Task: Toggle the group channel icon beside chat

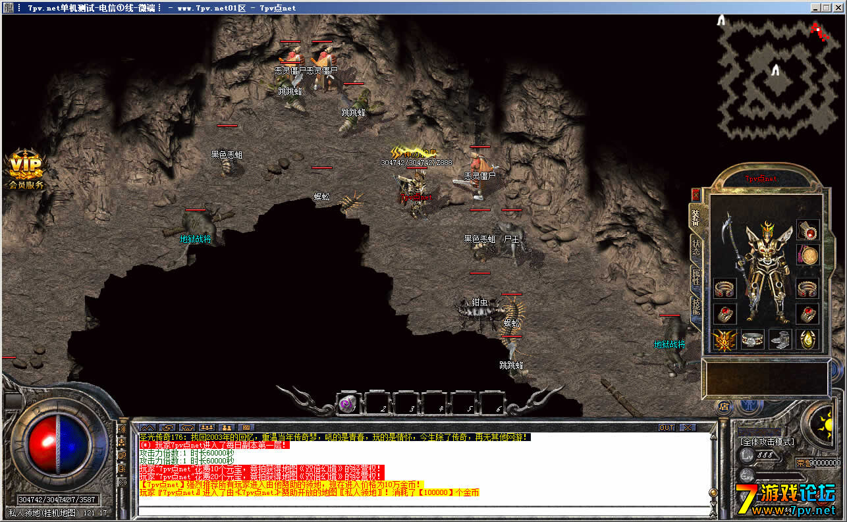Action: [x=122, y=442]
